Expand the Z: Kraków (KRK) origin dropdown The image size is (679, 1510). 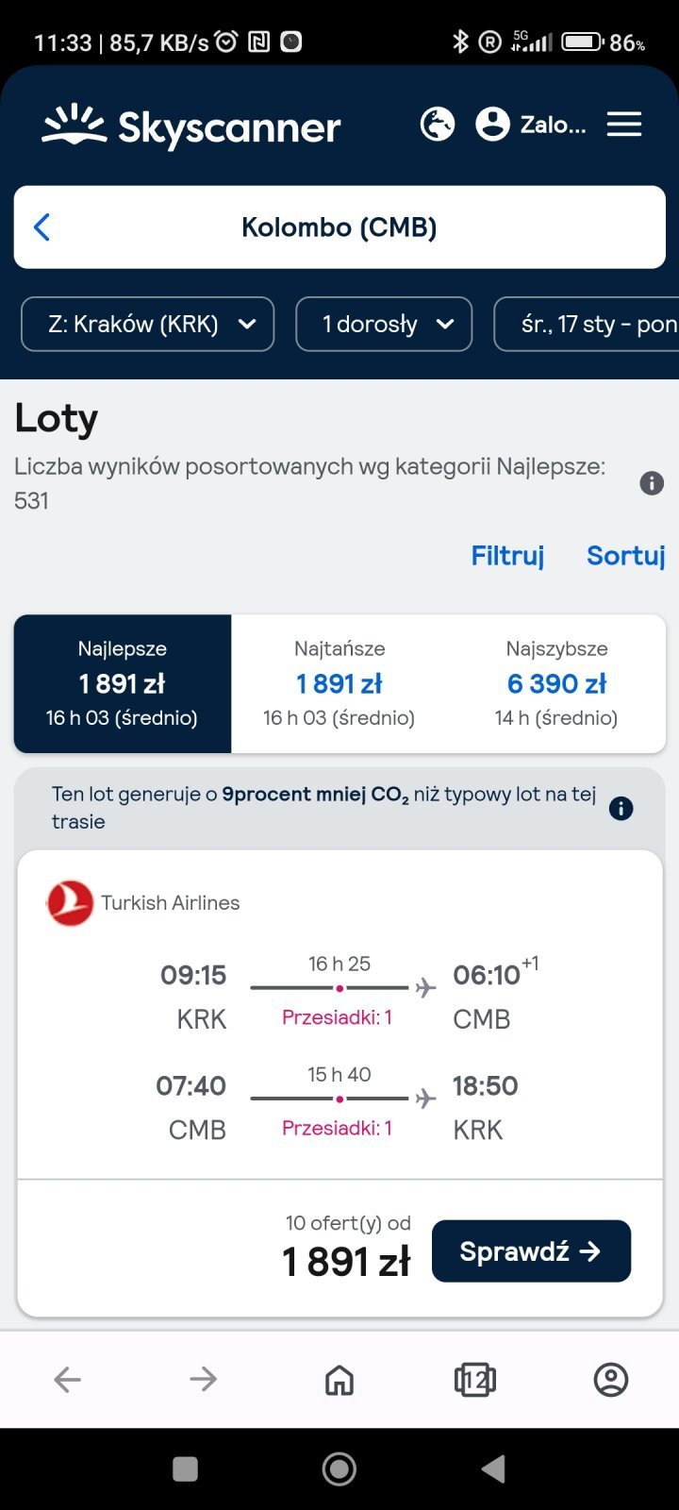[x=148, y=325]
